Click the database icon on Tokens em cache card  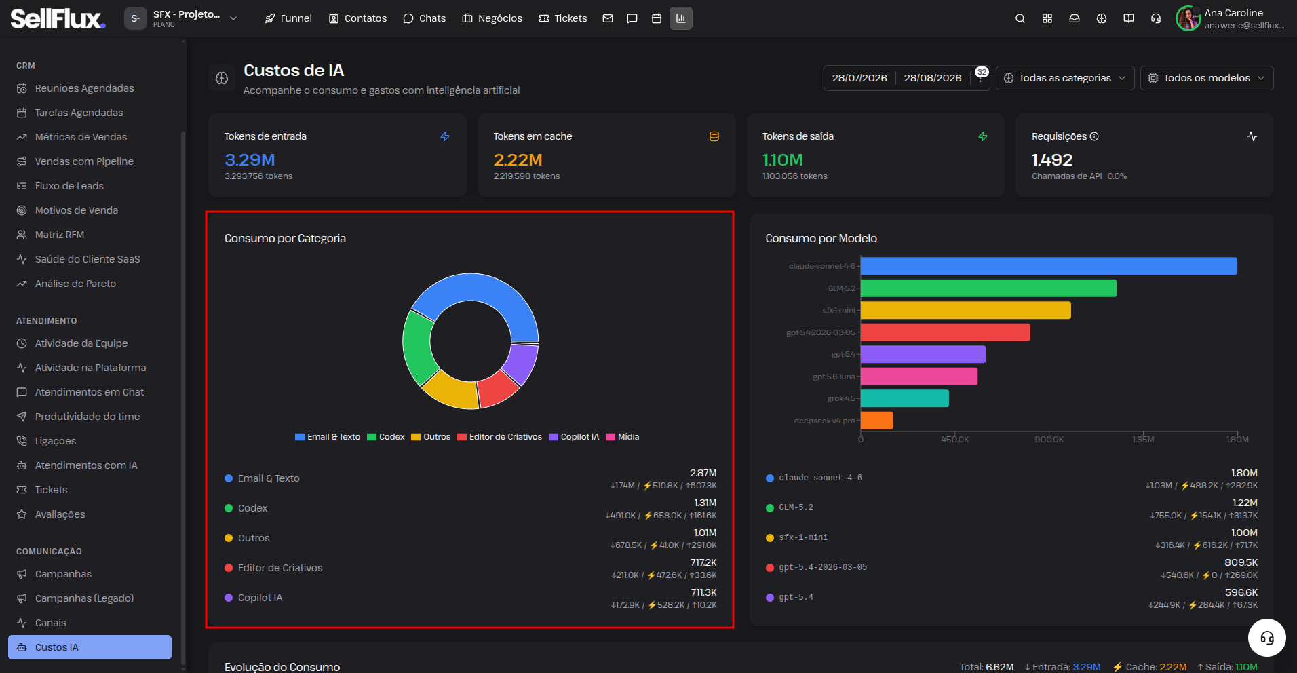[x=714, y=136]
